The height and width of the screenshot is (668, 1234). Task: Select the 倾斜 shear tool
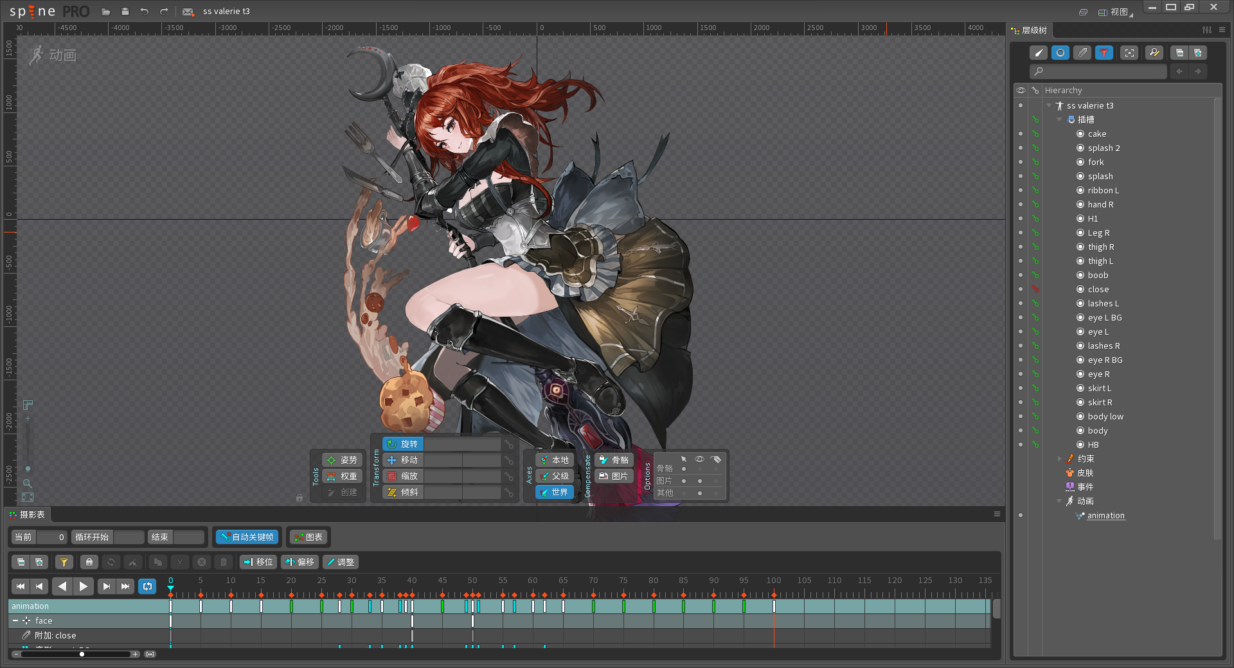pyautogui.click(x=403, y=492)
